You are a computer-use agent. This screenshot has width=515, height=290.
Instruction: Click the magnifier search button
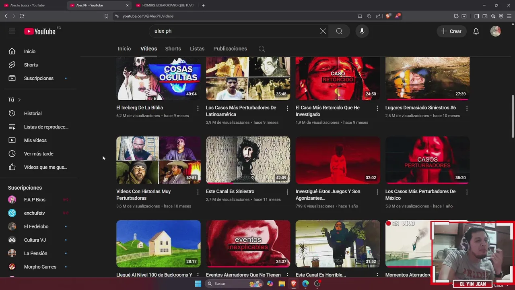coord(339,31)
